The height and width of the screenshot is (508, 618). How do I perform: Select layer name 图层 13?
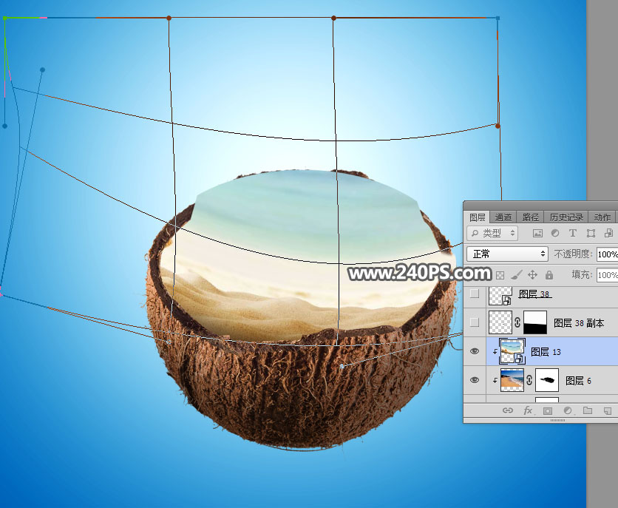(x=546, y=352)
